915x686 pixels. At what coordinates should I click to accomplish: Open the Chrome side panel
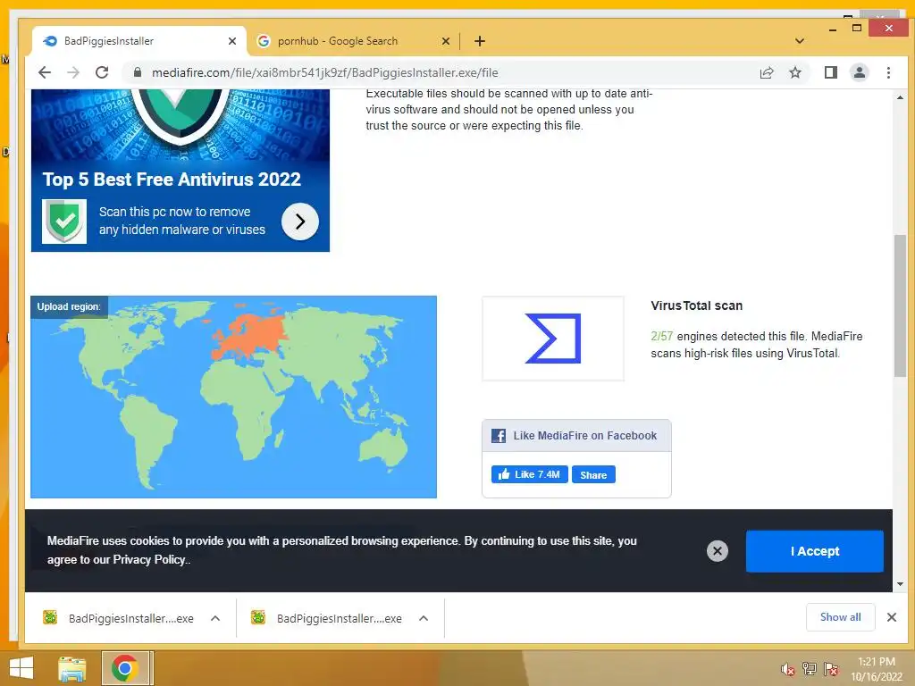point(830,72)
